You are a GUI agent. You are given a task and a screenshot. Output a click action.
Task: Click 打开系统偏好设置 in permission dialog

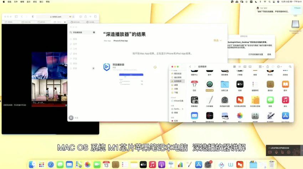click(256, 54)
